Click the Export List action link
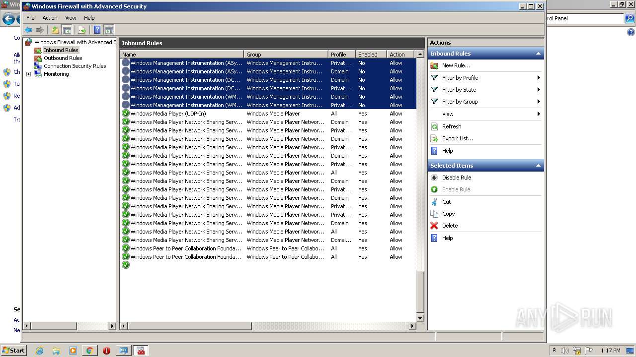This screenshot has width=636, height=357. tap(458, 138)
